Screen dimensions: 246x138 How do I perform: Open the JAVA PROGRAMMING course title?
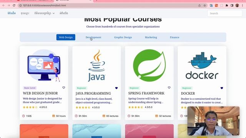93,94
